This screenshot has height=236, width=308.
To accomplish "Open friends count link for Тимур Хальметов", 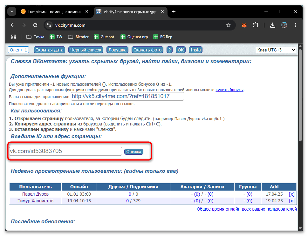I will click(x=127, y=201).
